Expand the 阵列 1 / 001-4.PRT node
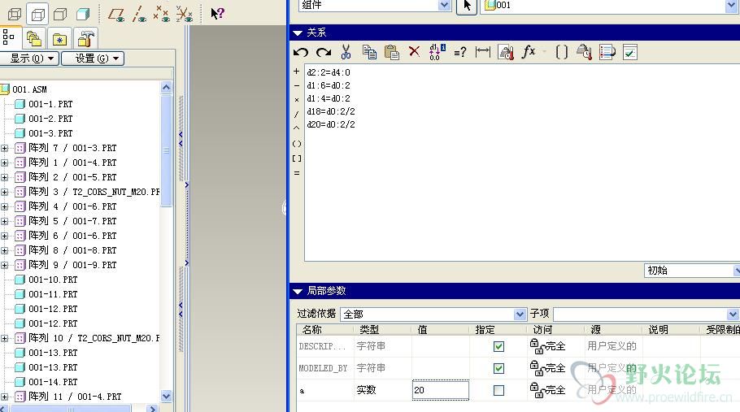The height and width of the screenshot is (412, 740). (5, 163)
